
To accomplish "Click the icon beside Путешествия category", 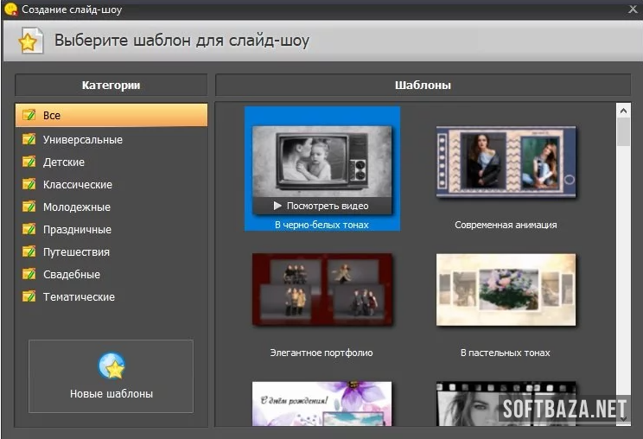I will pos(29,251).
